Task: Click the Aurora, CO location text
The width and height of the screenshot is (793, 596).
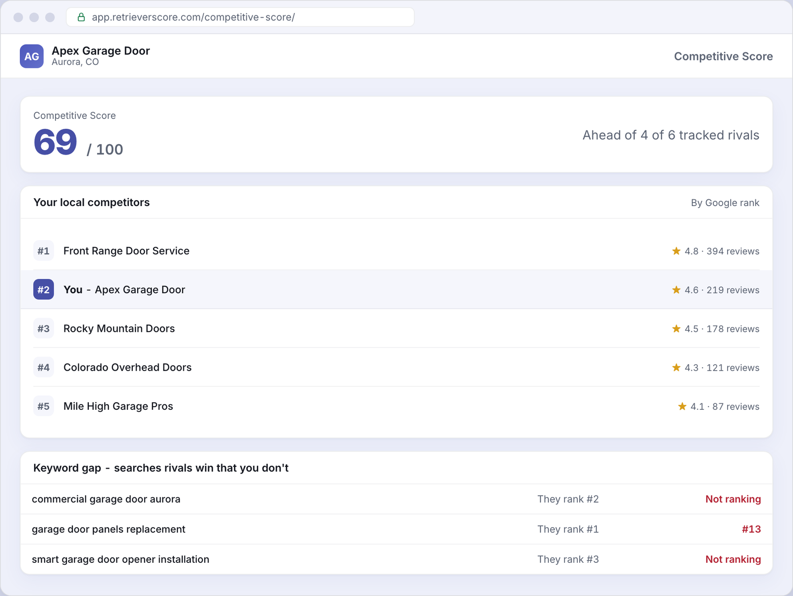Action: 75,62
